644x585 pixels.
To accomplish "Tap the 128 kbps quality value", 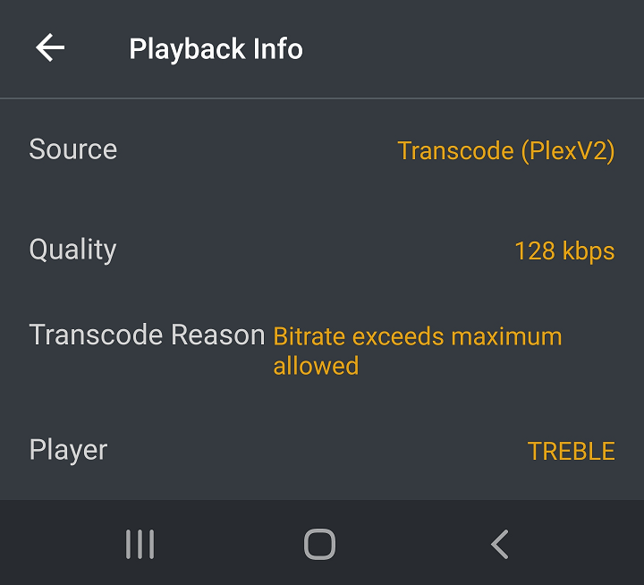I will (563, 250).
